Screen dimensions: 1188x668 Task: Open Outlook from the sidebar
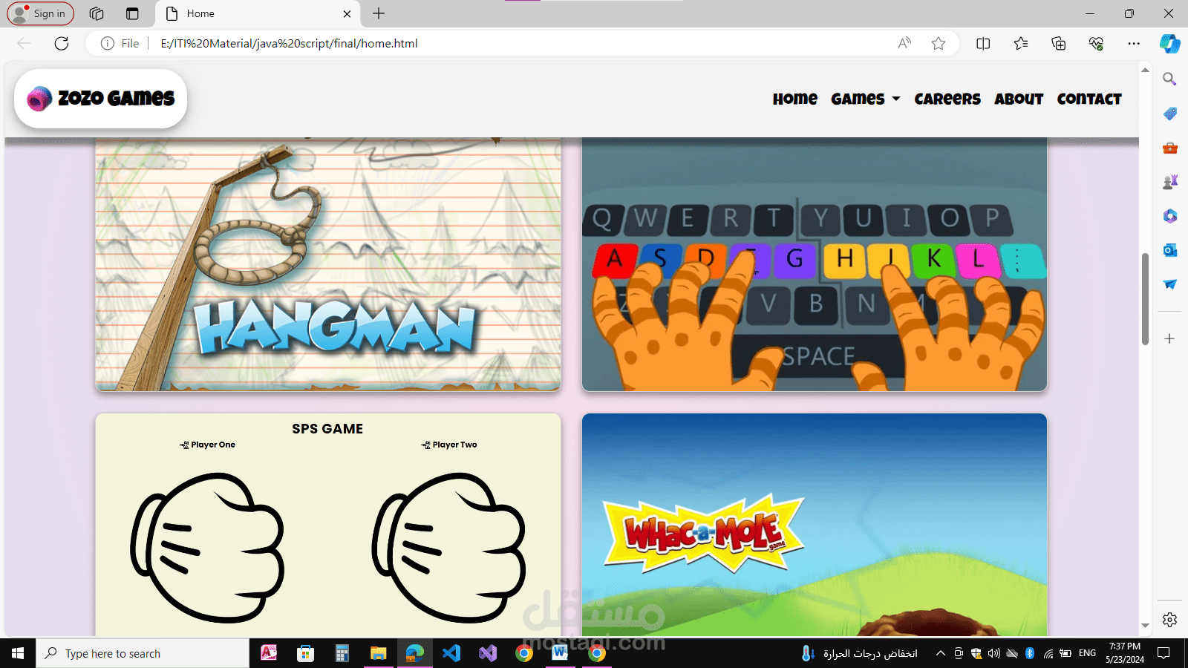coord(1169,250)
